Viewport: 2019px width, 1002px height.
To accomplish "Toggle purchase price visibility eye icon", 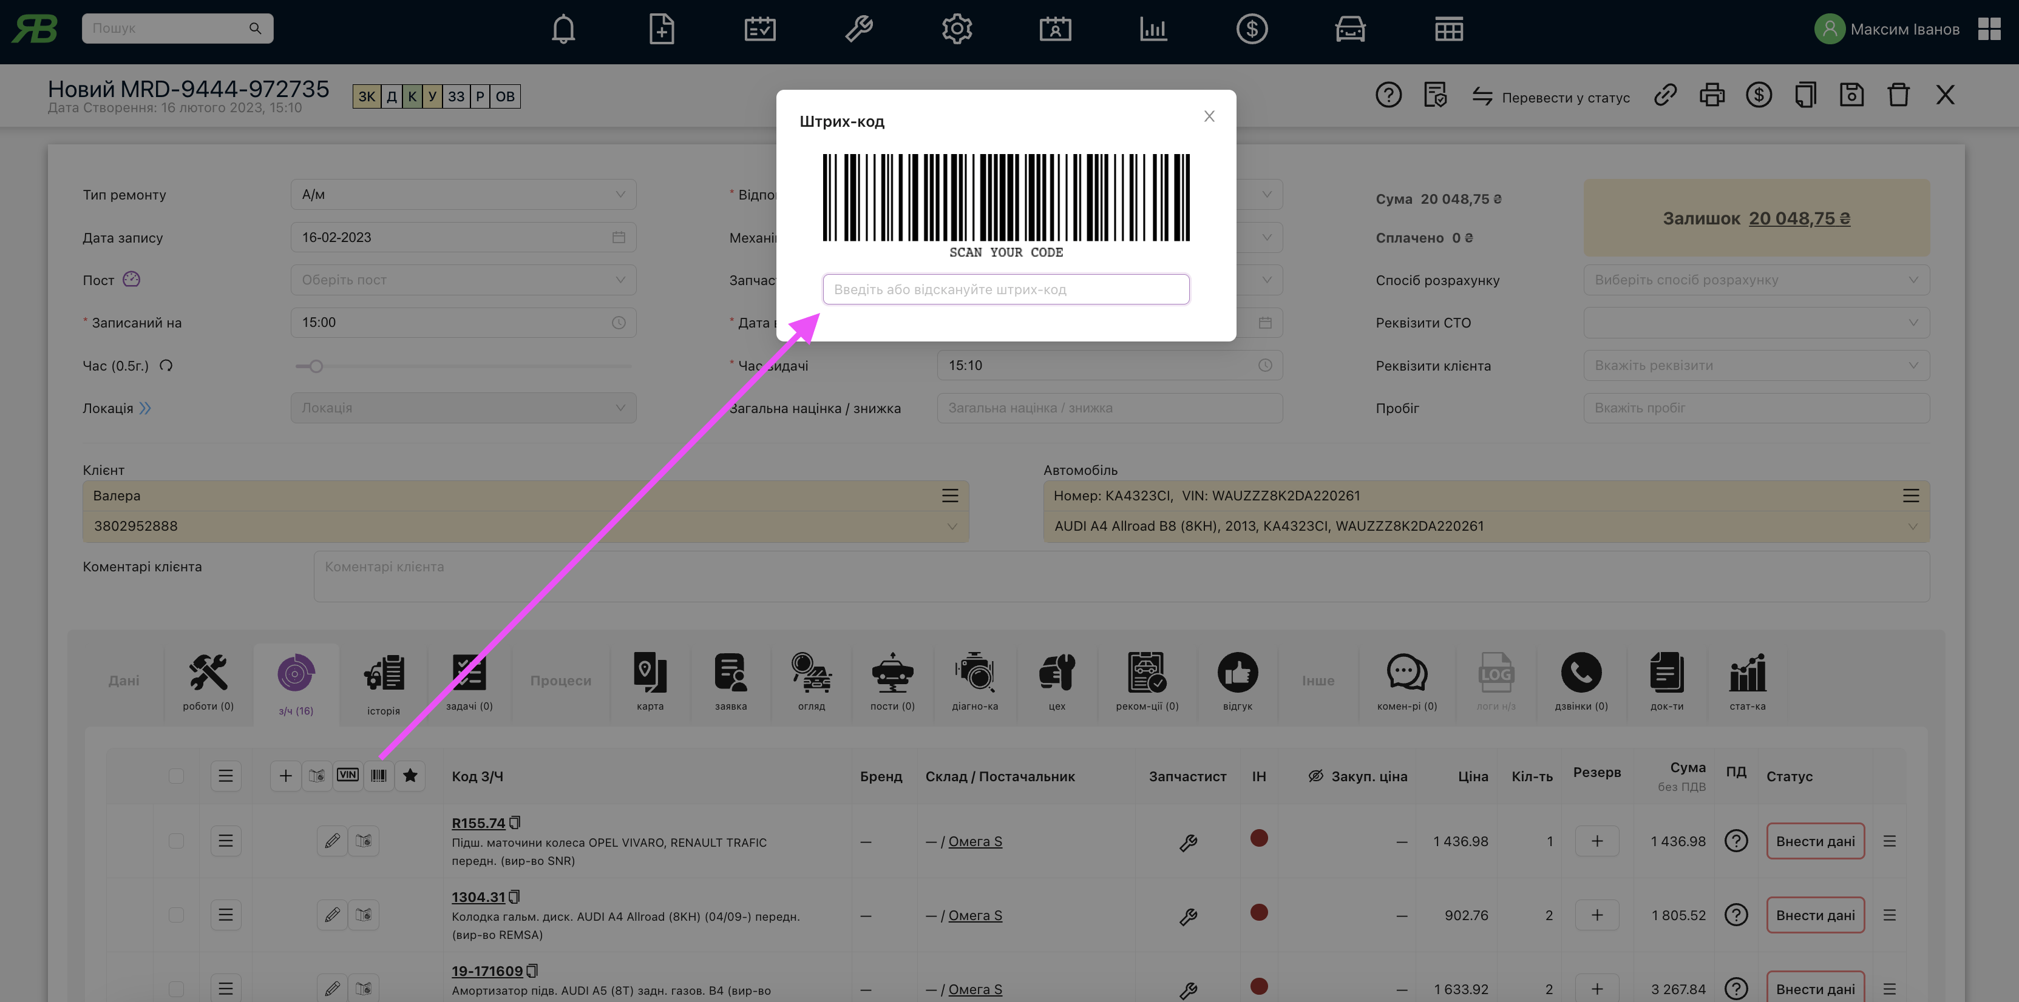I will click(1316, 776).
